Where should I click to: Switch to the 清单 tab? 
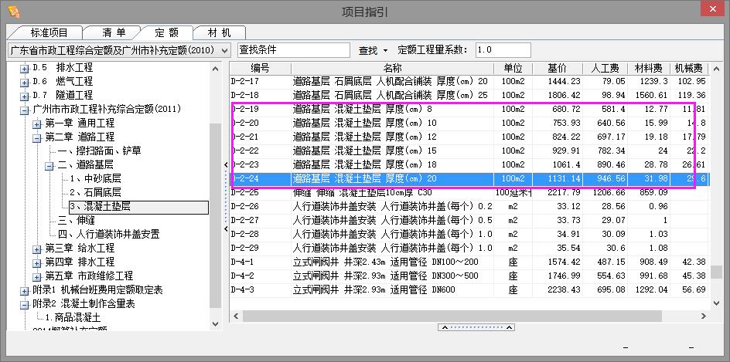pyautogui.click(x=114, y=32)
